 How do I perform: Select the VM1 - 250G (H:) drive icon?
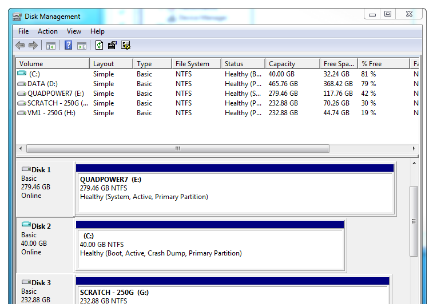[22, 113]
